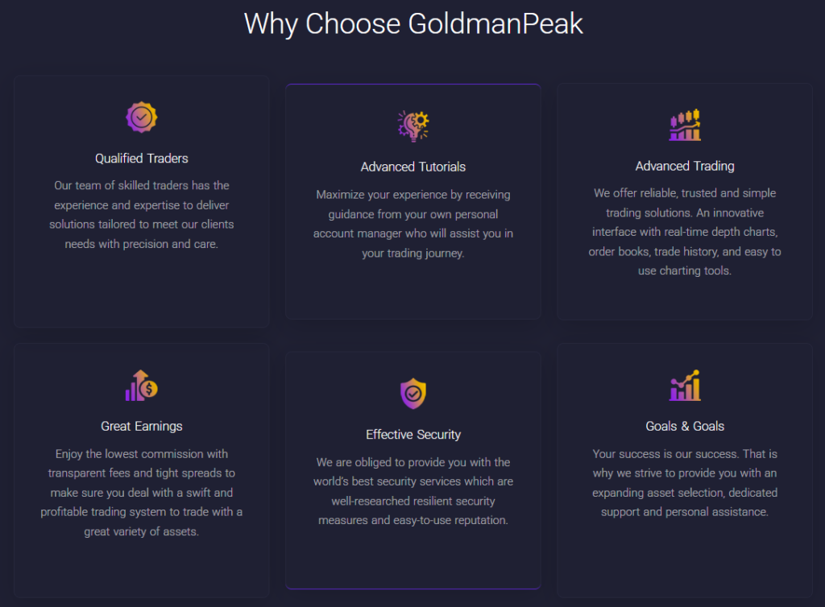Open the Qualified Traders heading
The image size is (825, 607).
pyautogui.click(x=142, y=158)
